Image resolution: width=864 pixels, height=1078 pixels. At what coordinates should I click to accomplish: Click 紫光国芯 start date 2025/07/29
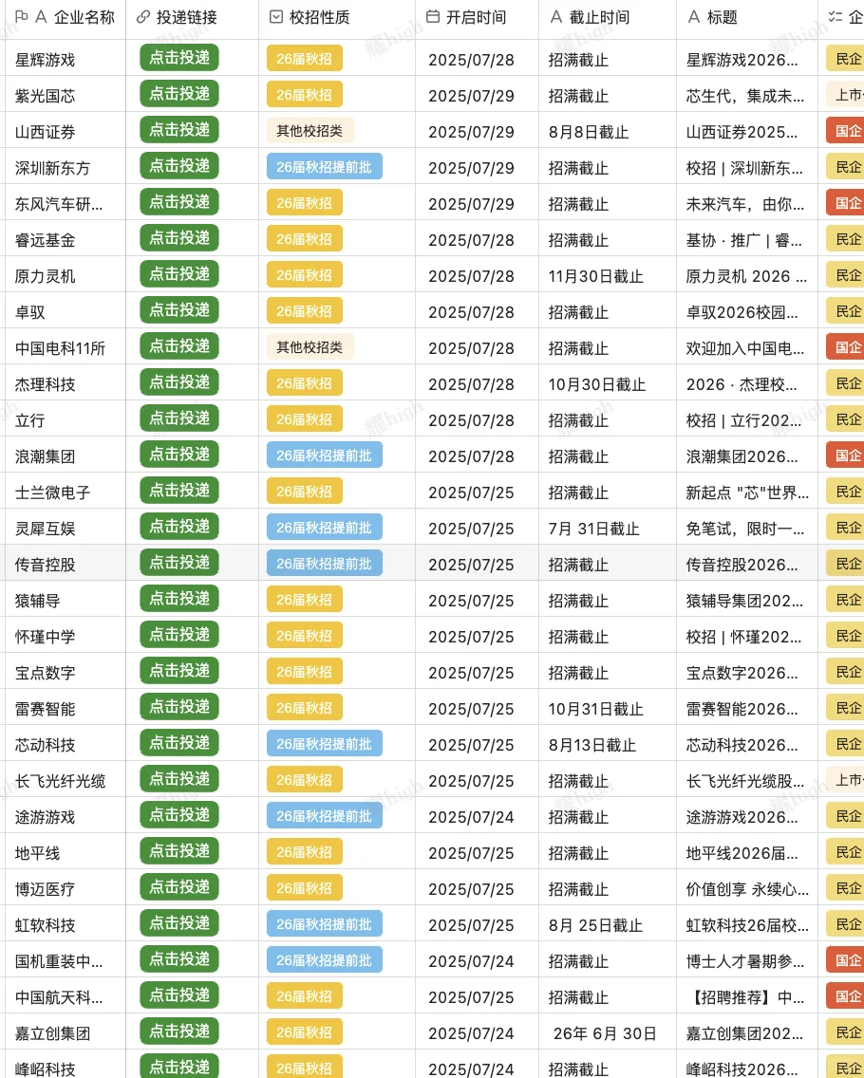[x=471, y=96]
